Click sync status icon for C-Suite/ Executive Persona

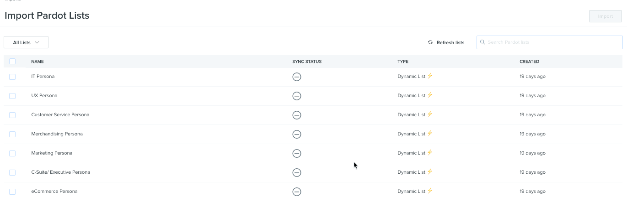pyautogui.click(x=297, y=172)
